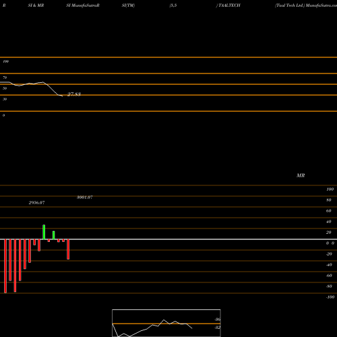Click the white zero line of MR chart

click(x=168, y=239)
